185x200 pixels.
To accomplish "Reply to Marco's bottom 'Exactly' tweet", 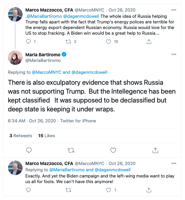I will [x=29, y=190].
